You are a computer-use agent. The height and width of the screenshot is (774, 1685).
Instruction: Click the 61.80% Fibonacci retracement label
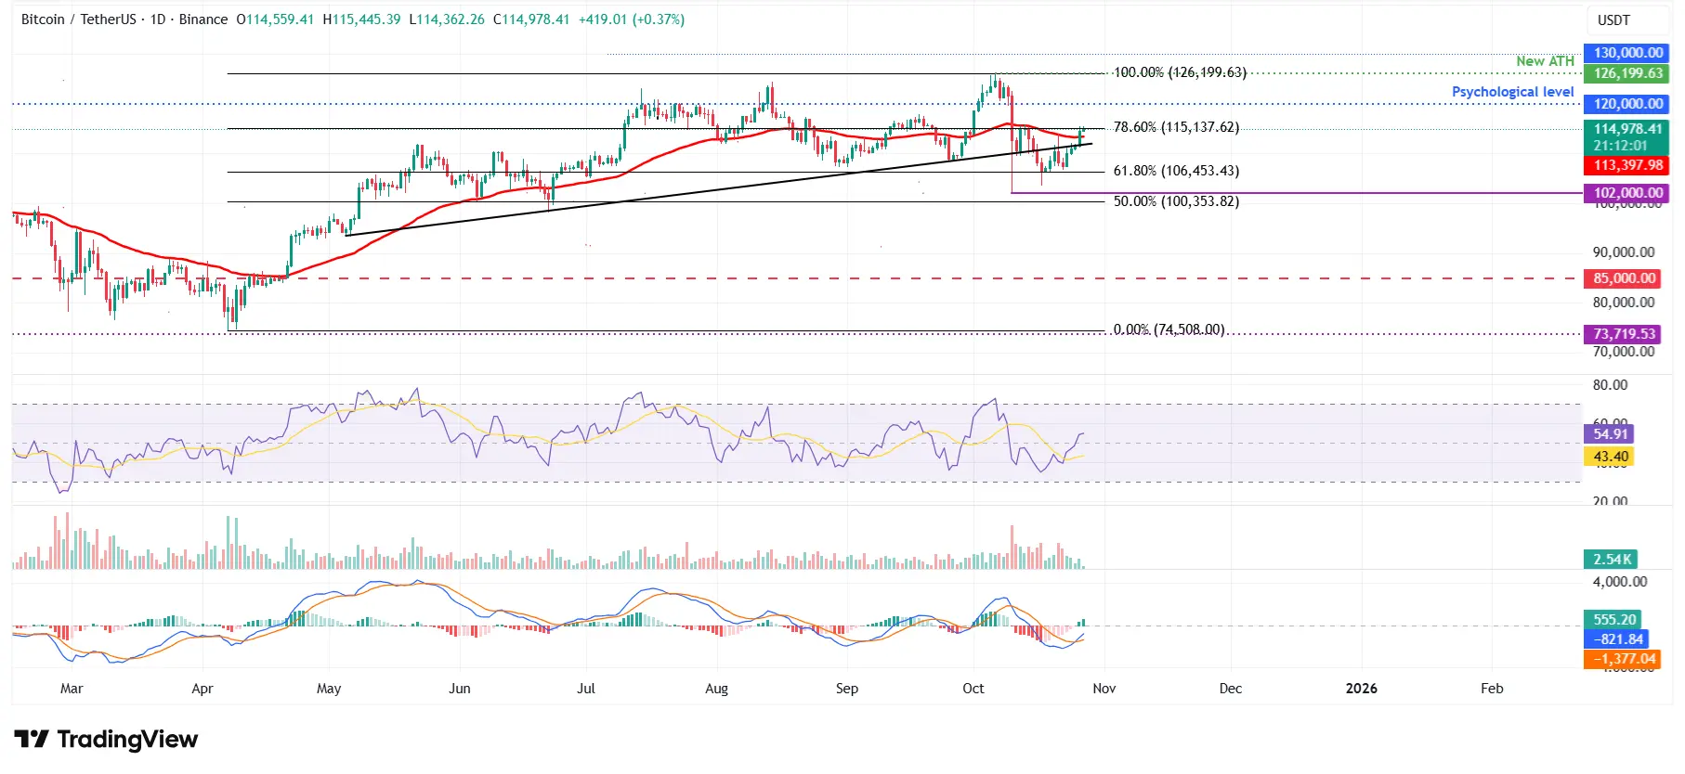coord(1176,171)
